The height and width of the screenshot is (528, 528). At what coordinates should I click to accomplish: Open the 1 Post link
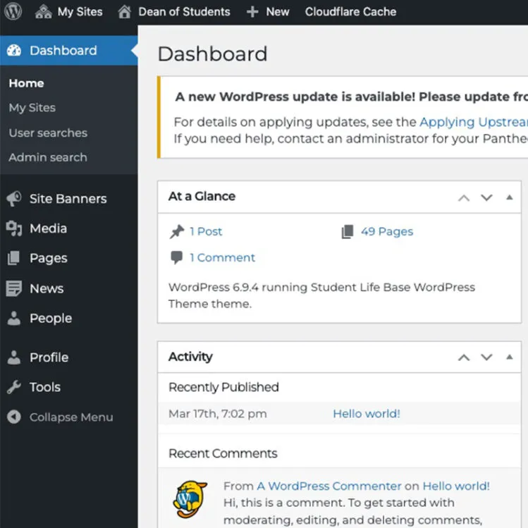[x=206, y=232]
